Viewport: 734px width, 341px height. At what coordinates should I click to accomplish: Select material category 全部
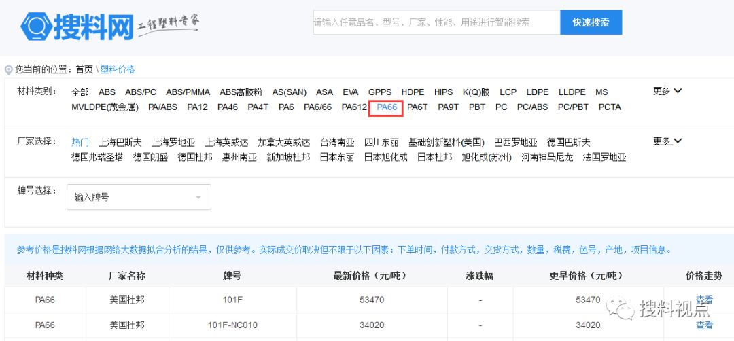pos(80,92)
